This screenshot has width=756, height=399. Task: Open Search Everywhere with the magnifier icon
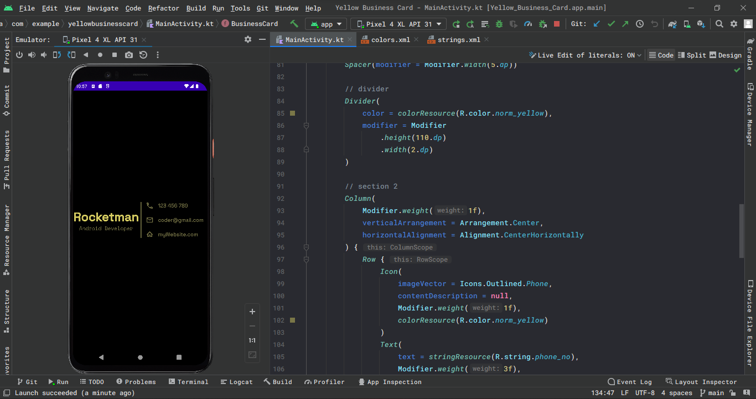pos(718,24)
